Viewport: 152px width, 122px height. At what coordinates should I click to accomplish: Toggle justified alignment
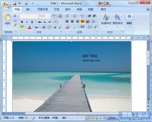tap(82, 22)
